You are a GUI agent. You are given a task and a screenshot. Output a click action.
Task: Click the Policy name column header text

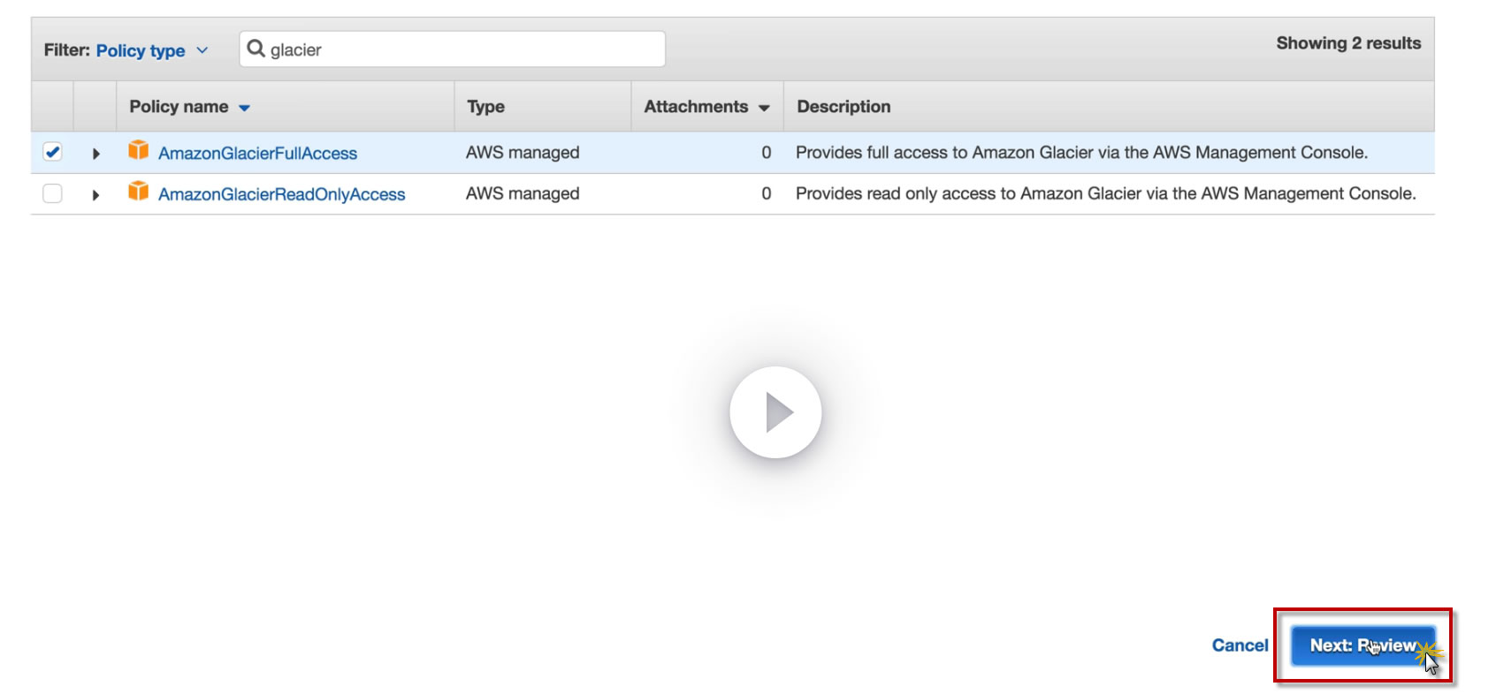[179, 107]
